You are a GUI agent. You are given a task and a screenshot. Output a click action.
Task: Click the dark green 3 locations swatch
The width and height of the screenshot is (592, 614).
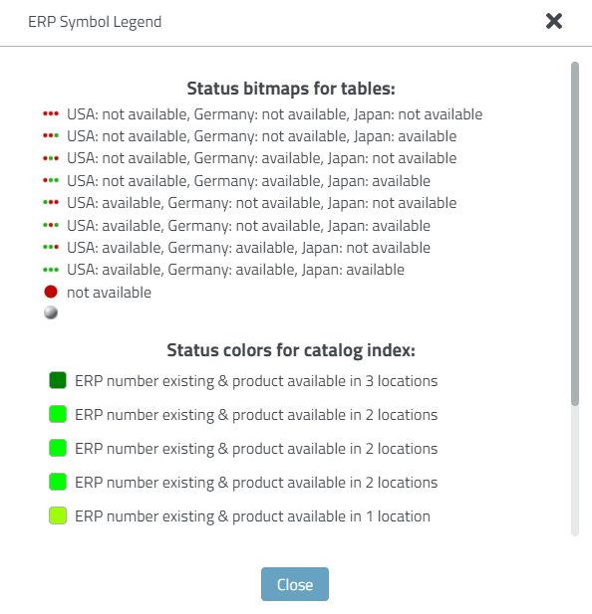coord(58,380)
